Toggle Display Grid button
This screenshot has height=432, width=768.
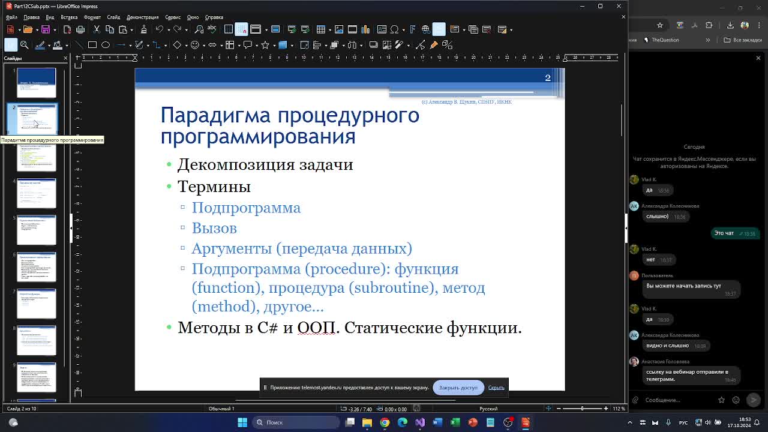229,29
